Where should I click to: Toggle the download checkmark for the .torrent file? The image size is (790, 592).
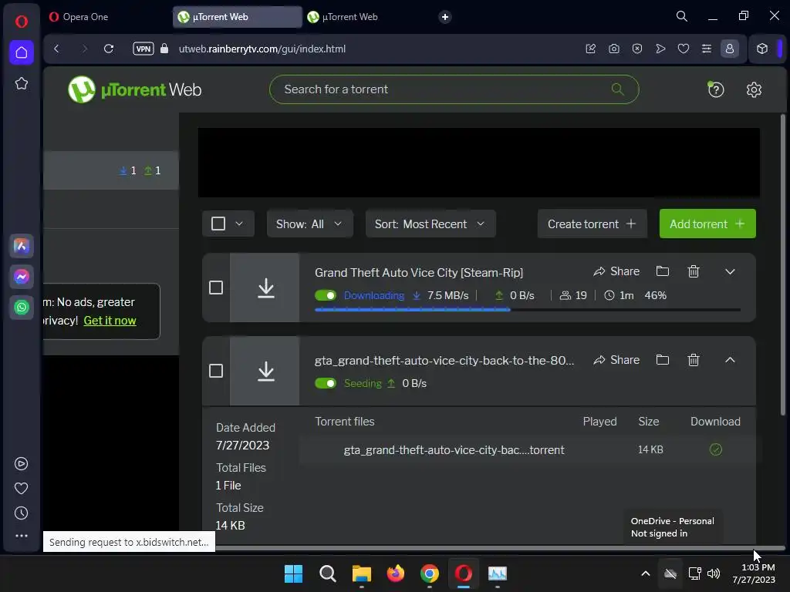click(x=715, y=449)
